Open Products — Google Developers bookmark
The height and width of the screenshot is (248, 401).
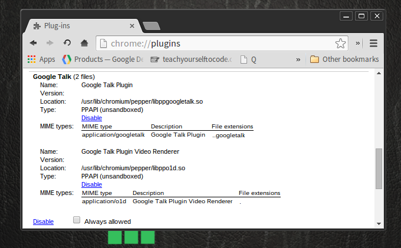[103, 59]
